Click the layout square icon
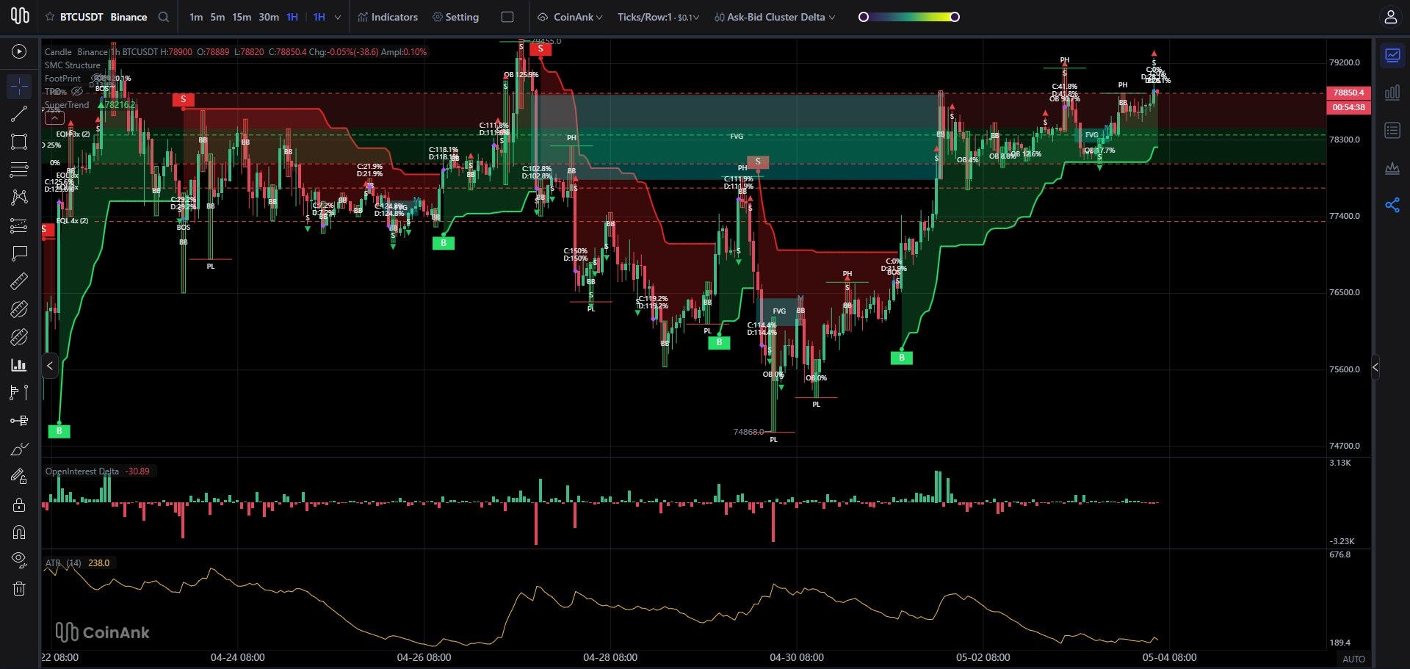The height and width of the screenshot is (669, 1410). (507, 17)
